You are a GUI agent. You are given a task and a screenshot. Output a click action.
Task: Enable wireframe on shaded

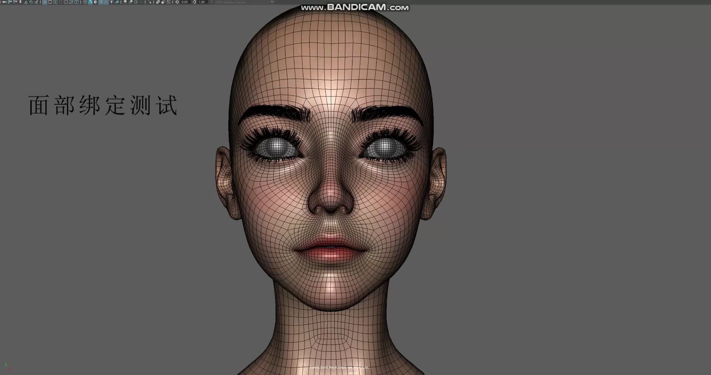point(100,2)
